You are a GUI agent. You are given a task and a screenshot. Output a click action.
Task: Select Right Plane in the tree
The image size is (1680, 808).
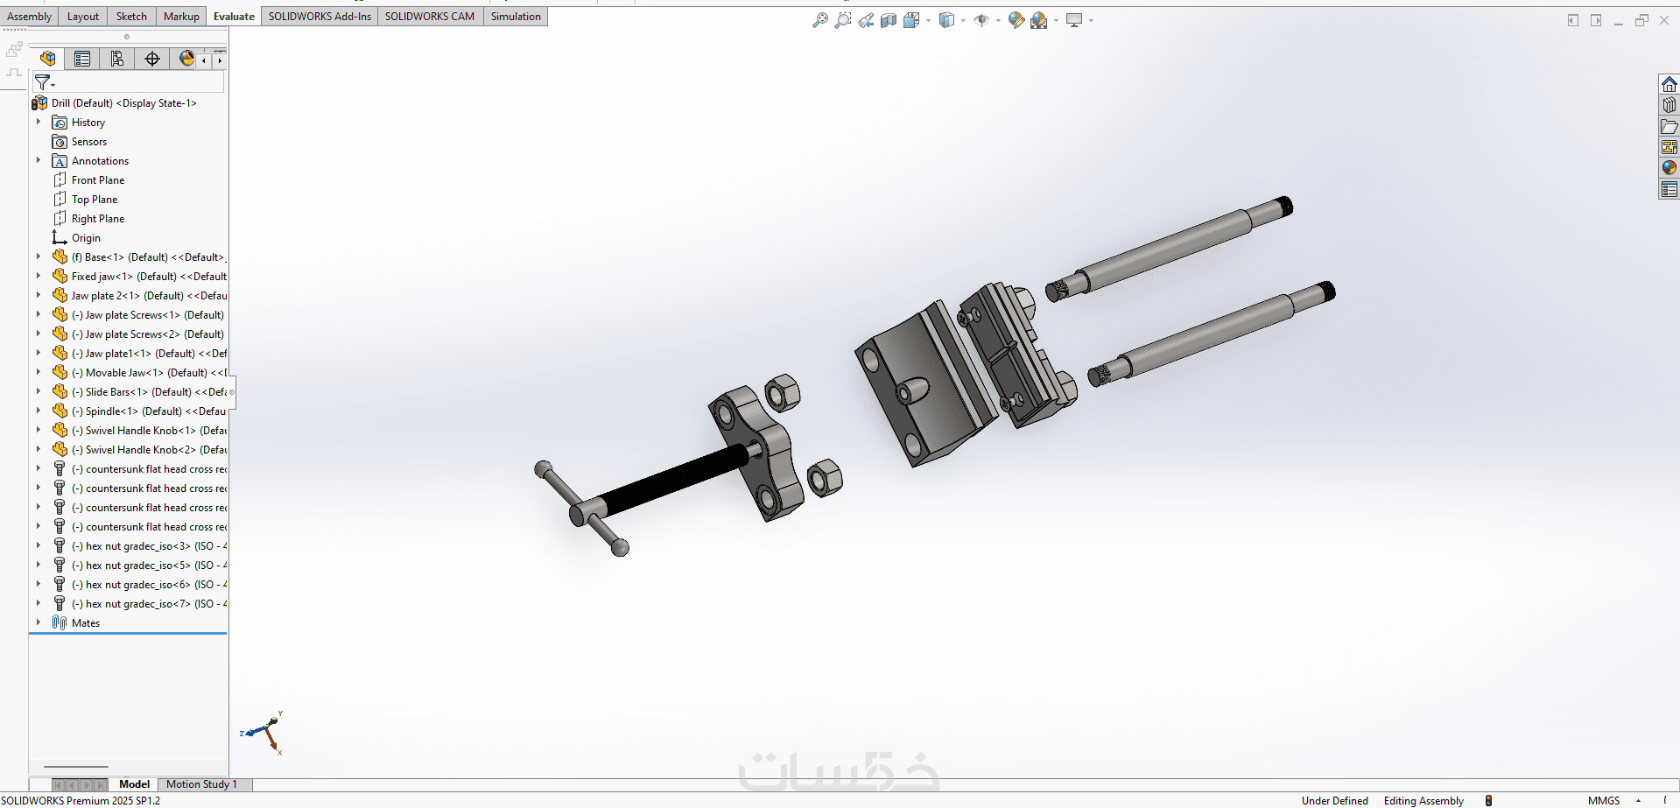pos(98,218)
